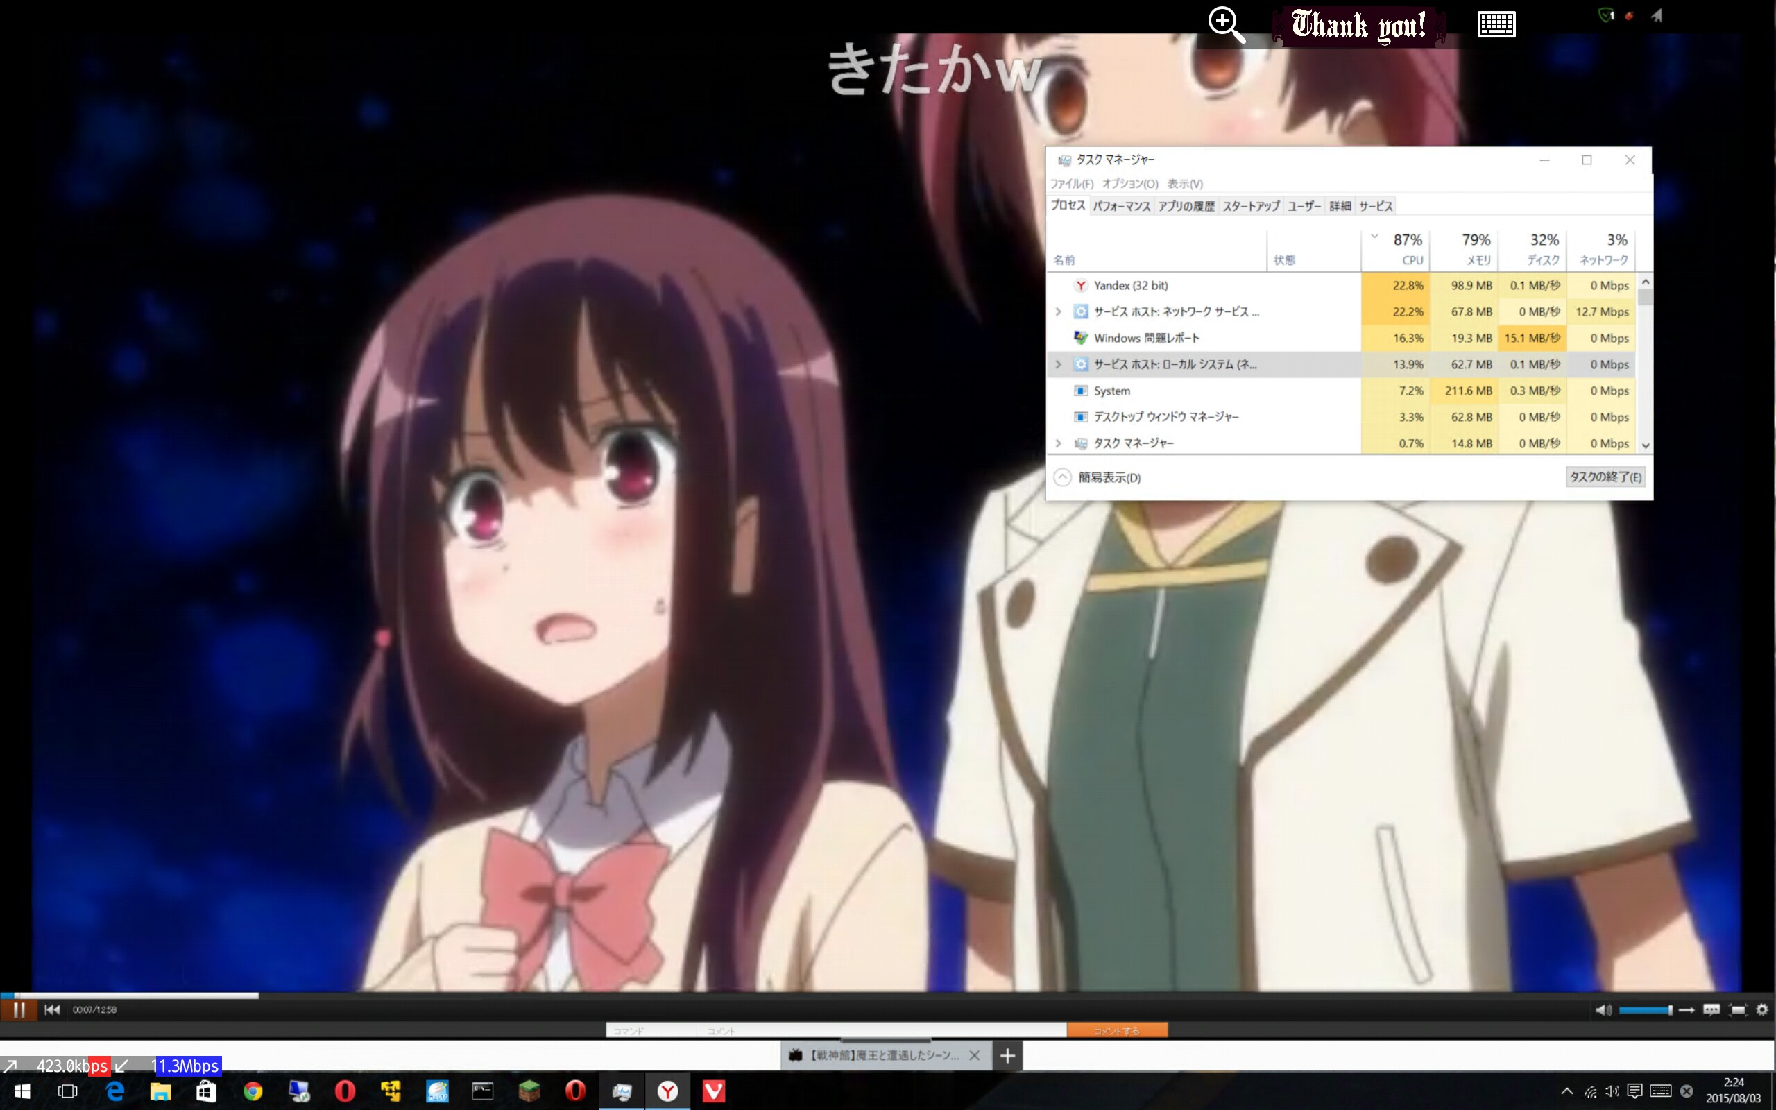Click the タスクの終了(E) button

pos(1605,477)
